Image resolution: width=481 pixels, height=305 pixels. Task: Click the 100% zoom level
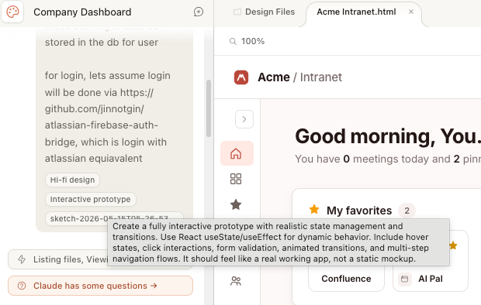[253, 41]
